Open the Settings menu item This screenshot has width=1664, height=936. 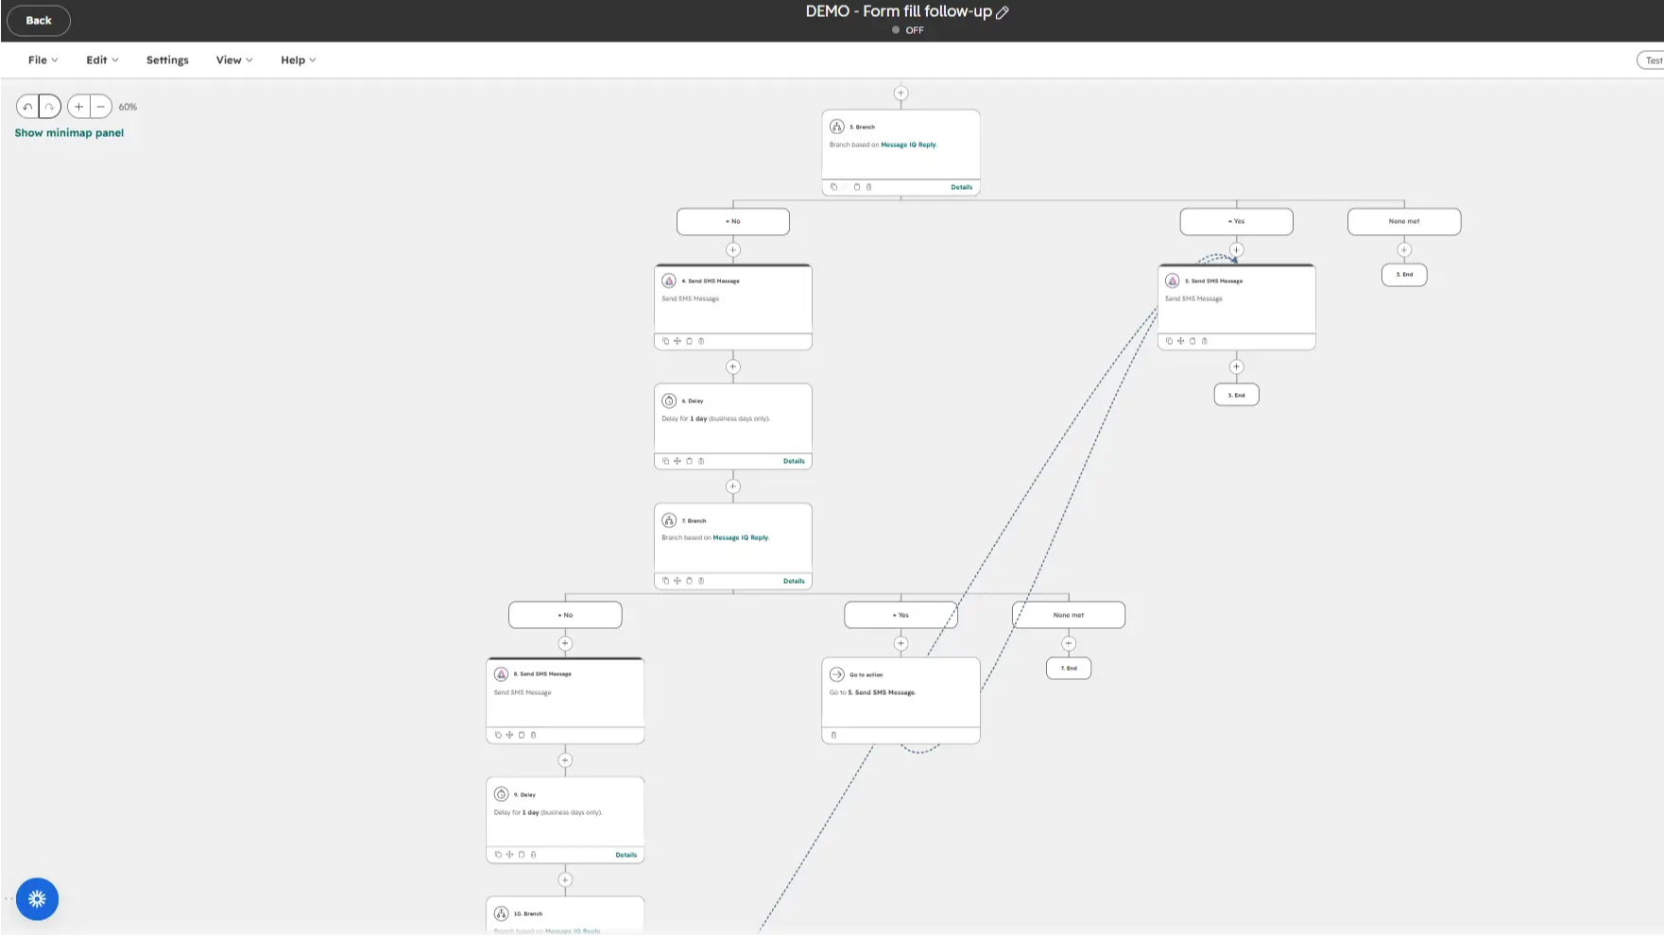pos(167,60)
